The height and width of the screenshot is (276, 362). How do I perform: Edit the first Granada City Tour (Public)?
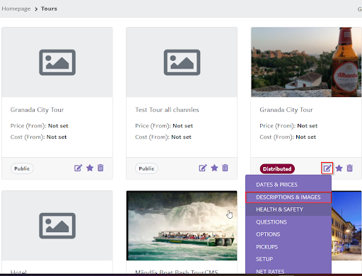[x=78, y=168]
